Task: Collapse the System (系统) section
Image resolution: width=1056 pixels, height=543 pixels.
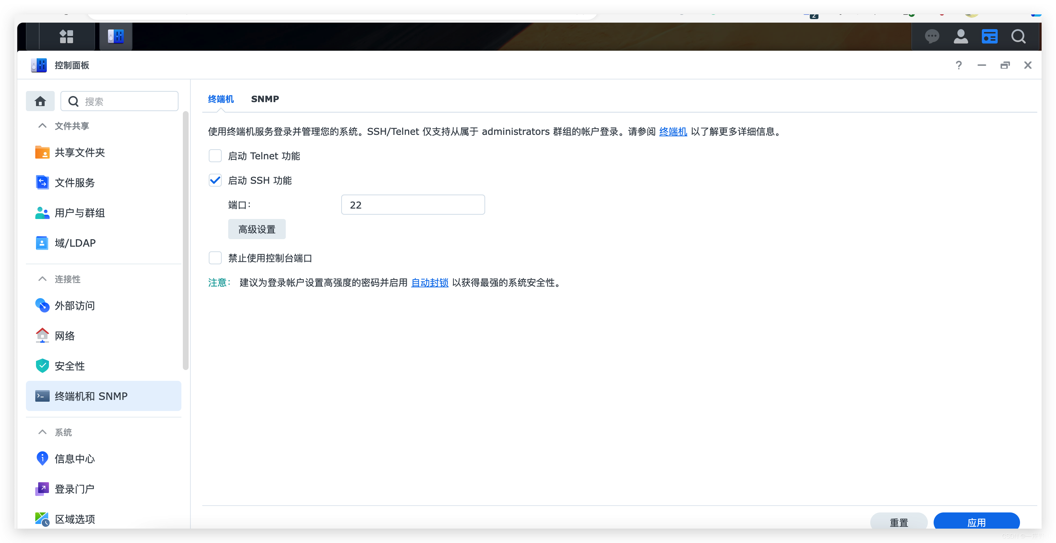Action: [x=42, y=432]
